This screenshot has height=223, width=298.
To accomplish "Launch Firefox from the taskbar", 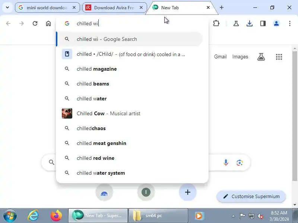I will [56, 216].
